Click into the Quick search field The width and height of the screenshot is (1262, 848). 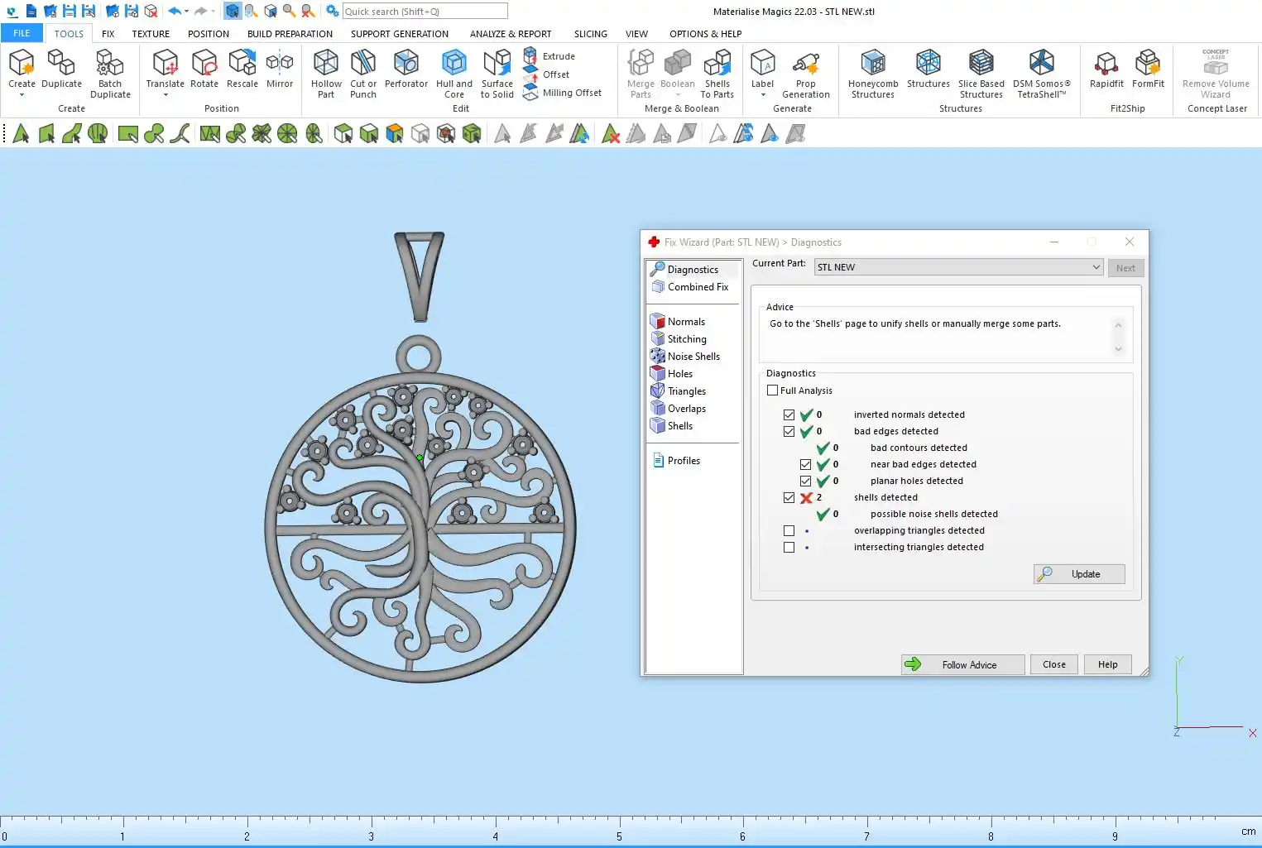tap(425, 12)
